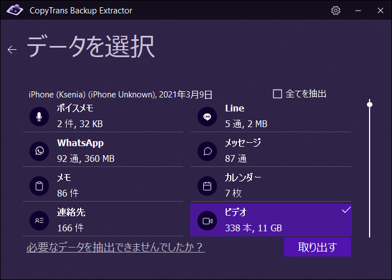392x280 pixels.
Task: Select the Line app icon
Action: (207, 116)
